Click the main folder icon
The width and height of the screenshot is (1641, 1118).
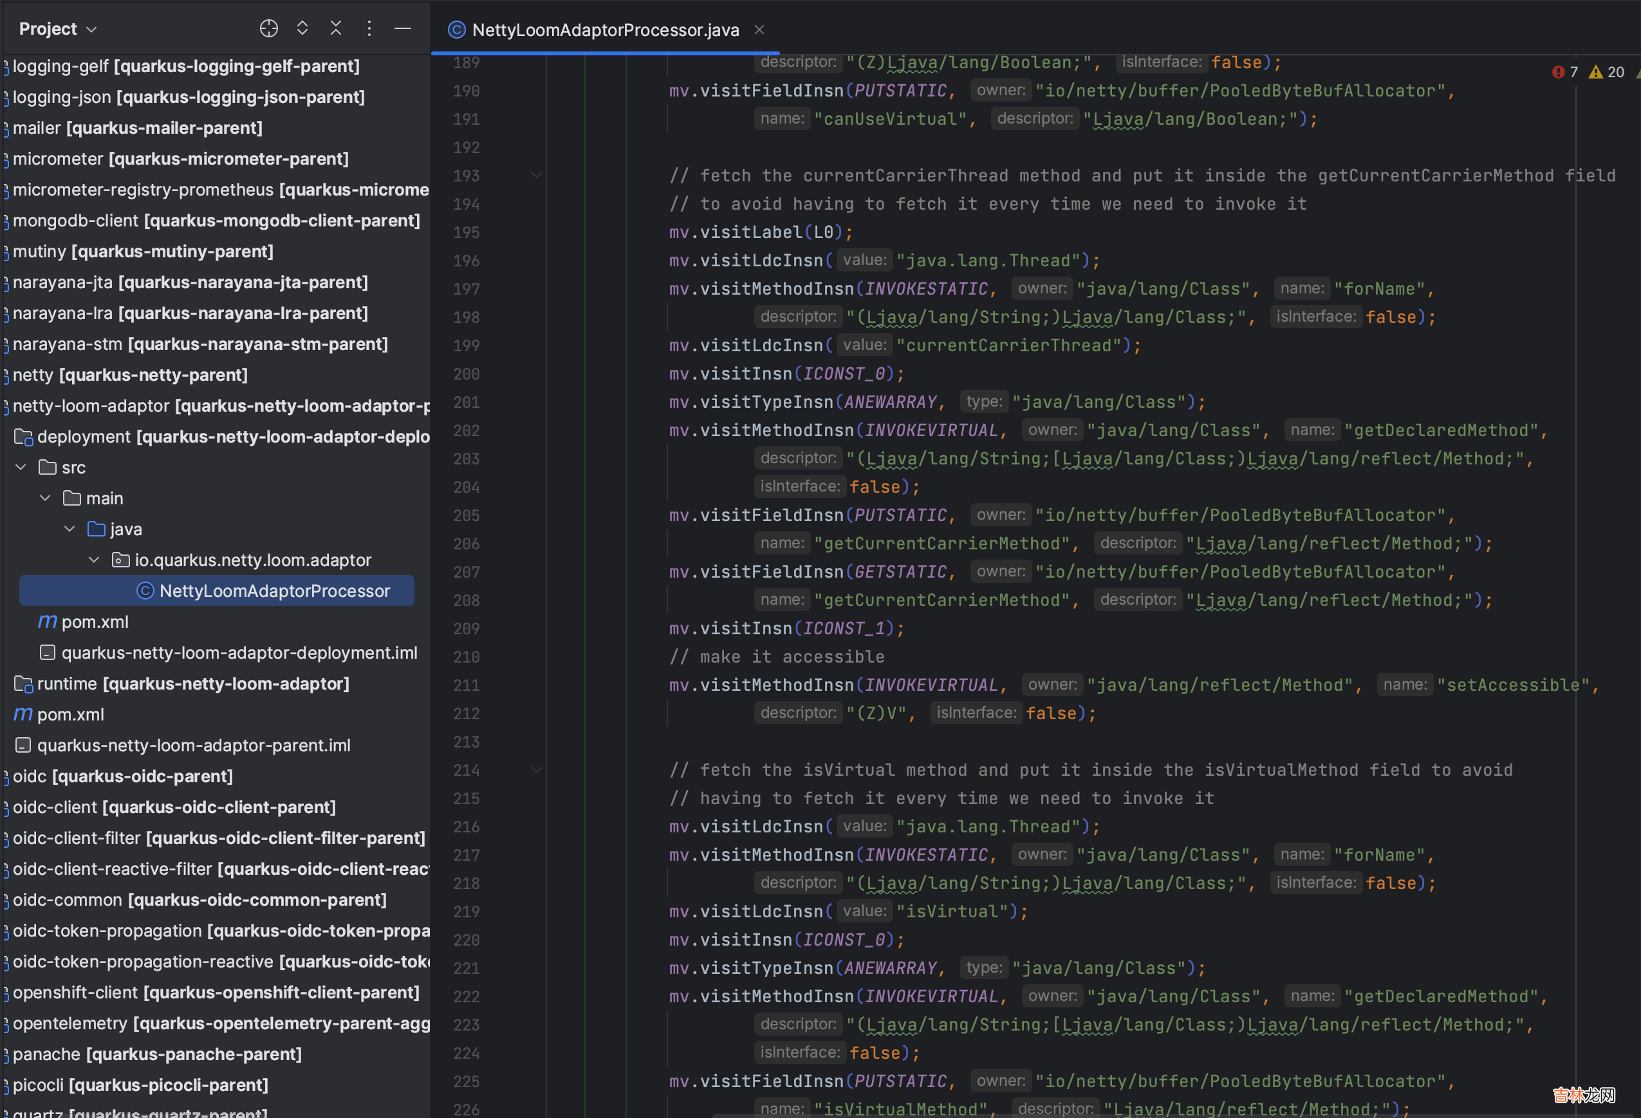(x=71, y=499)
